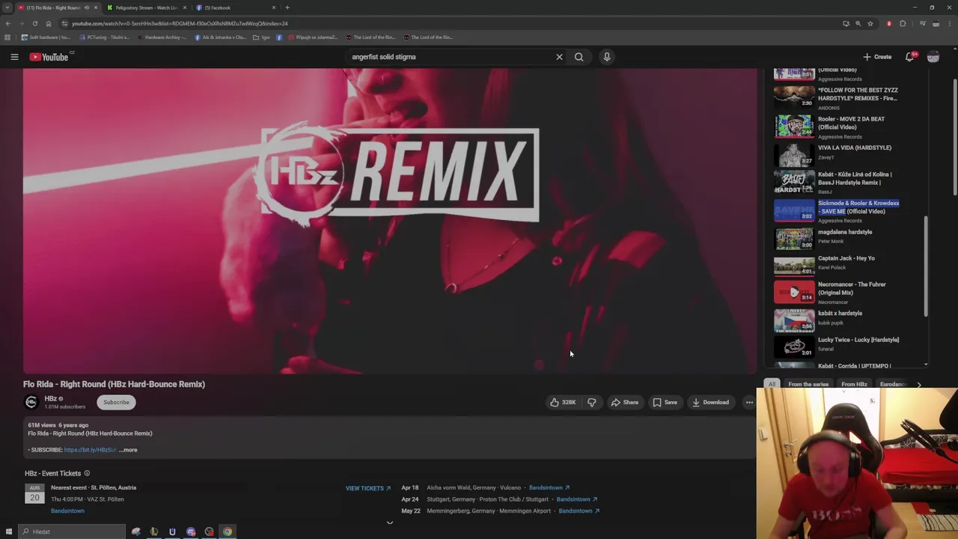Clear the YouTube search box text

tap(559, 57)
